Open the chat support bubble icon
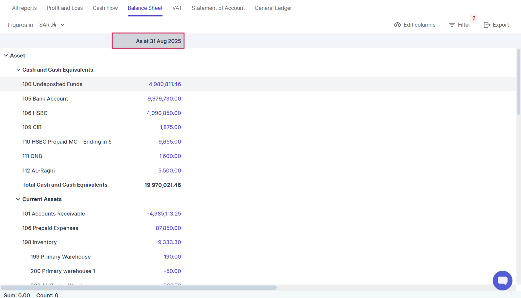Image resolution: width=521 pixels, height=298 pixels. [x=502, y=281]
